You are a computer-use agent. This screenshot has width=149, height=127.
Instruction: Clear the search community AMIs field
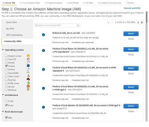pos(78,25)
